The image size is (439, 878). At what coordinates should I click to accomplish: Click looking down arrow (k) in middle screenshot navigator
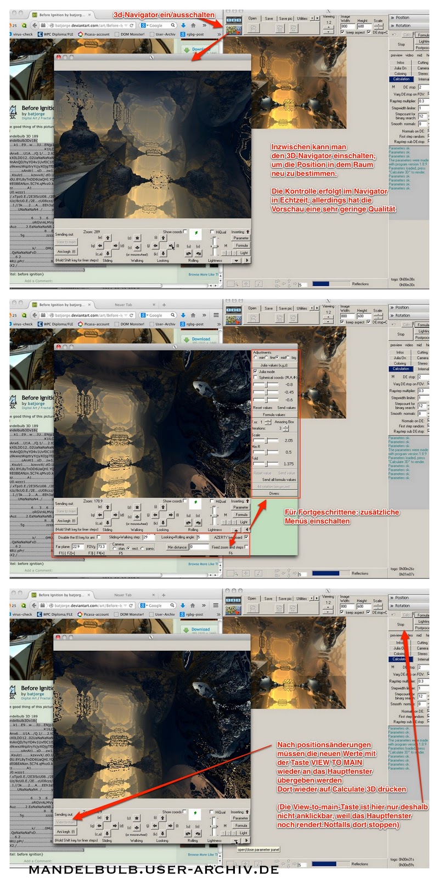(x=163, y=522)
